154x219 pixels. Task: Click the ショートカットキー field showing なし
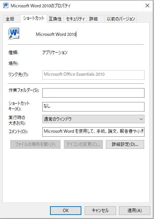coord(93,107)
